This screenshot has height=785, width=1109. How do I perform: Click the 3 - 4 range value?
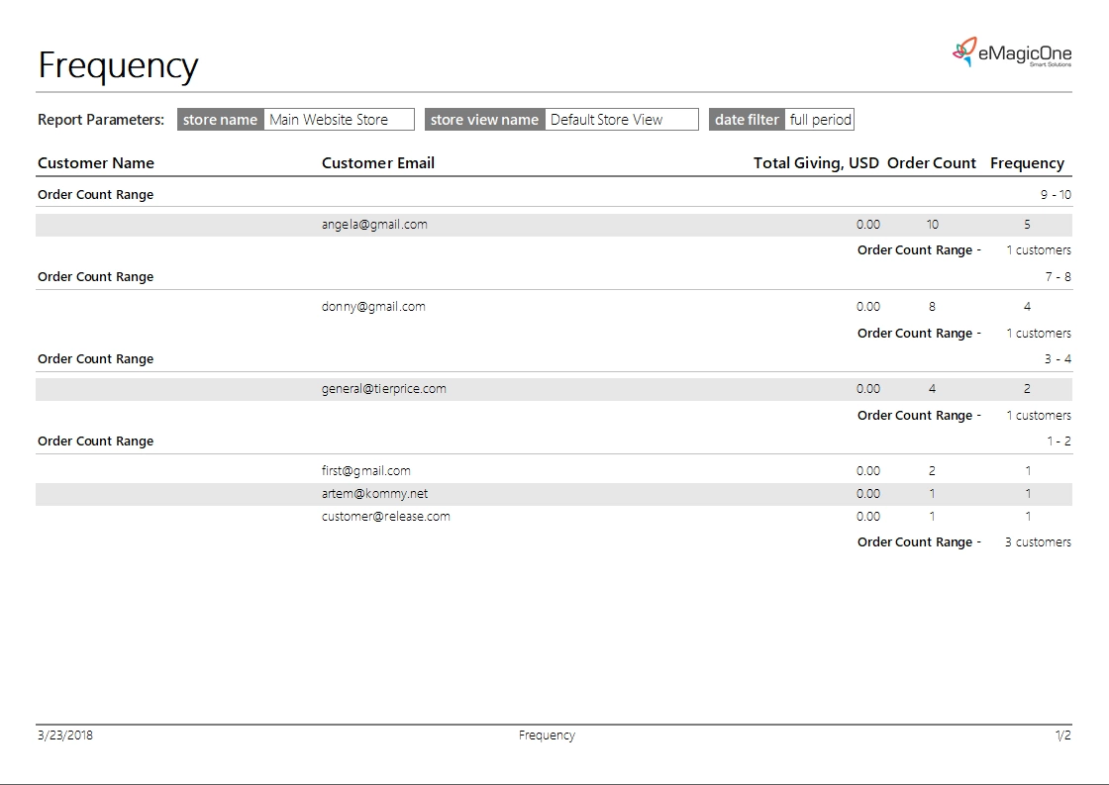(x=1058, y=358)
